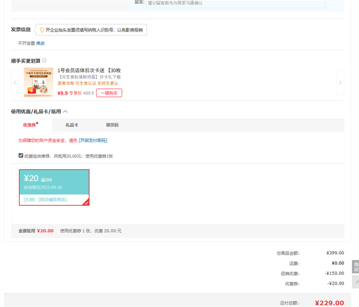Switch to the 领货码 tab

(112, 125)
